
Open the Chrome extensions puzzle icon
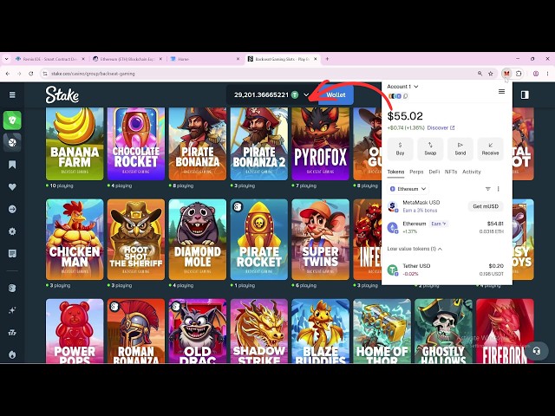pos(519,74)
